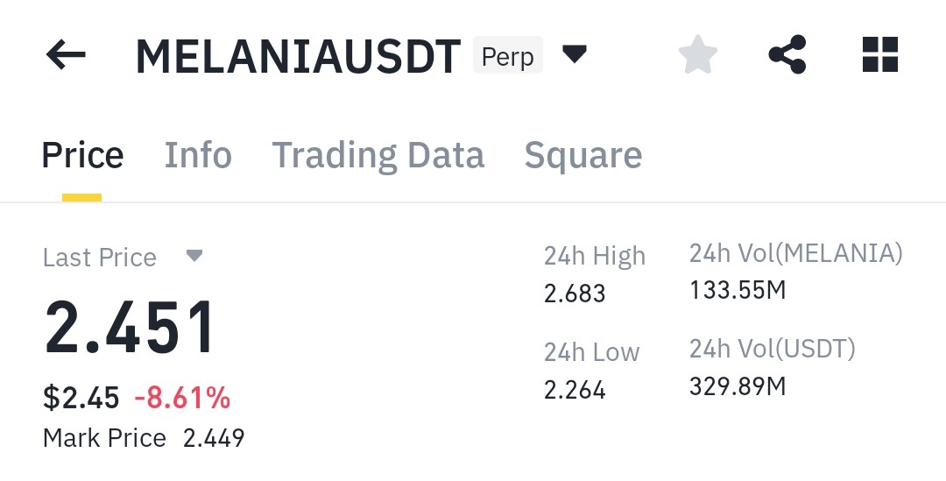Tap the 24h Vol(MELANIA) 133.55M figure
The width and height of the screenshot is (946, 481).
point(738,290)
